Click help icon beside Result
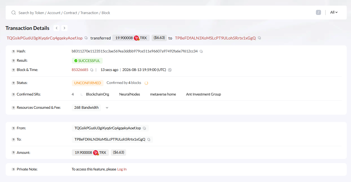The height and width of the screenshot is (182, 351). tap(13, 61)
